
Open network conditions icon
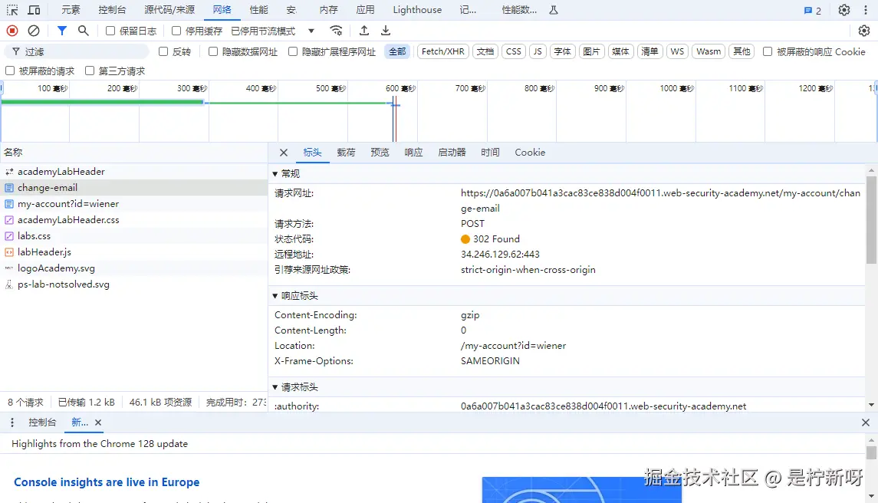(x=336, y=29)
